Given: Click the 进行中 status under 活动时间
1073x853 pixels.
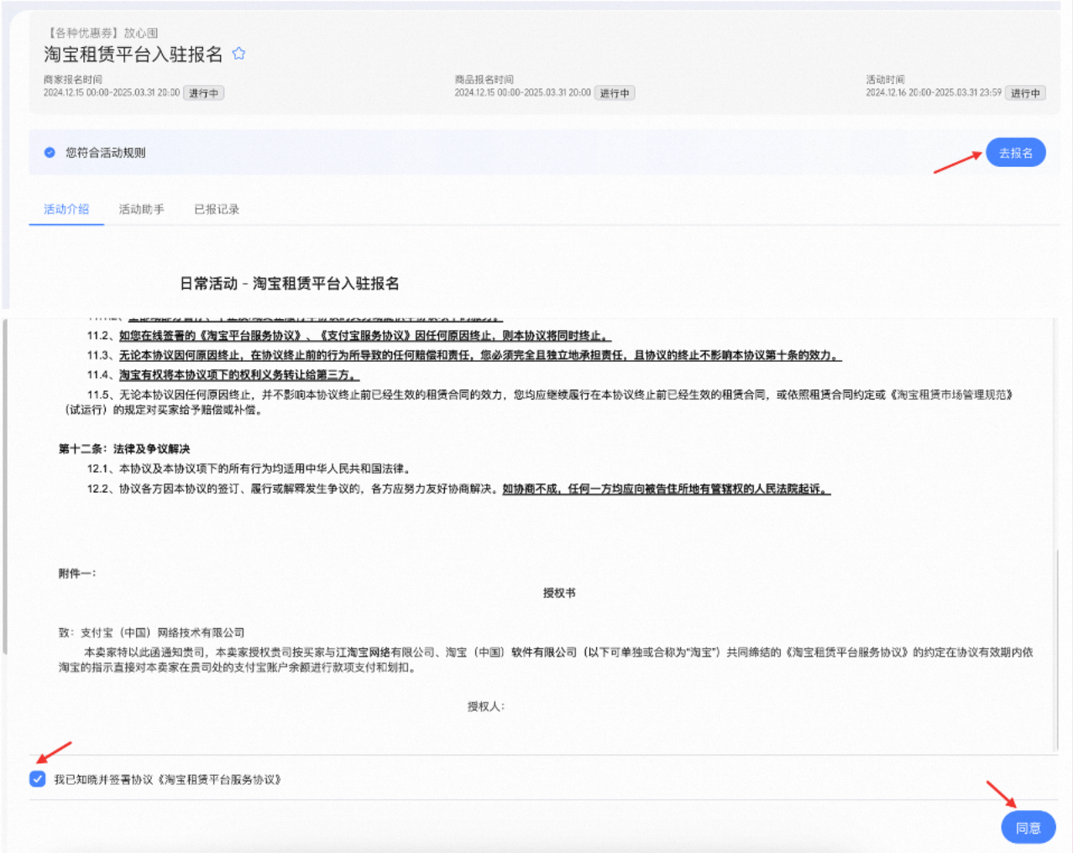Looking at the screenshot, I should click(x=1025, y=93).
